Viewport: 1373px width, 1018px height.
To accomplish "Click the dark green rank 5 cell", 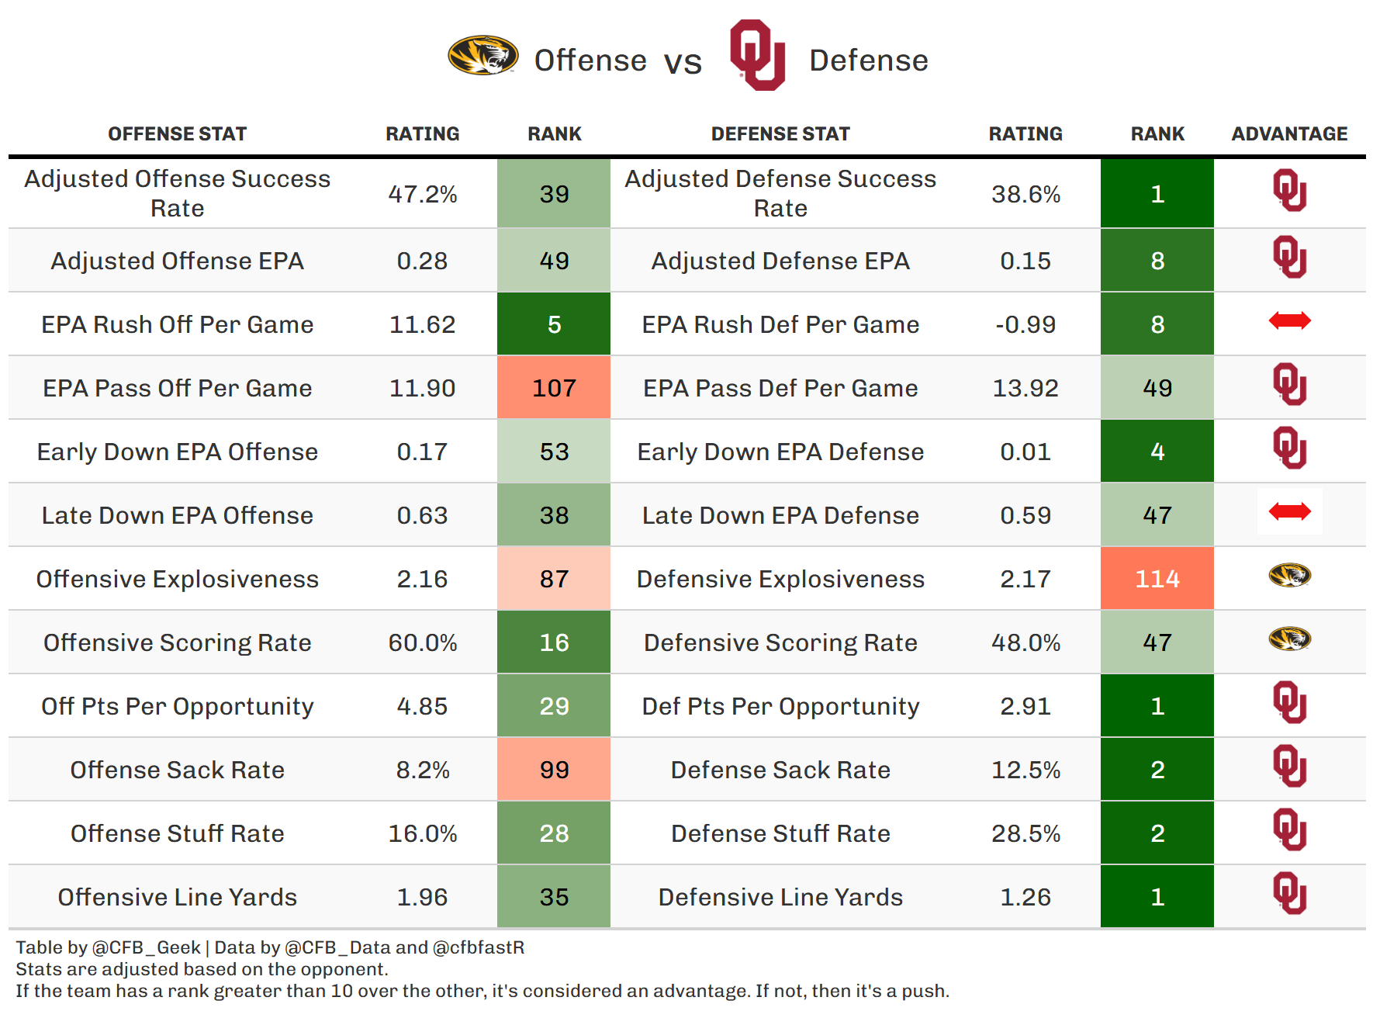I will tap(554, 324).
